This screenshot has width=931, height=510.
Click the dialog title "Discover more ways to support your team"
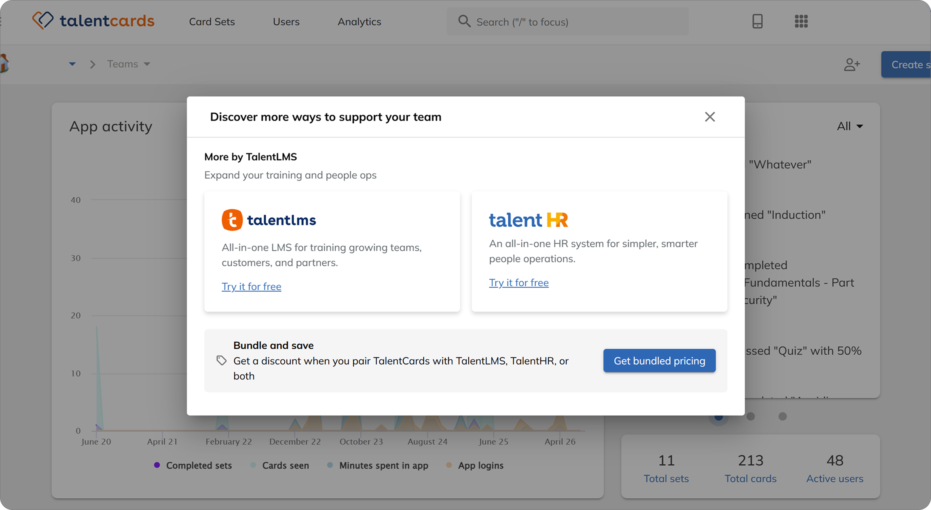(x=326, y=117)
